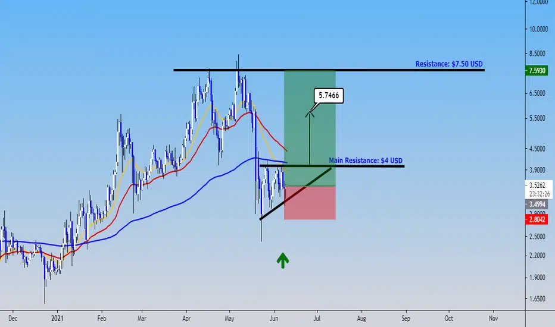Click the 6.5000 price scale label
The image size is (555, 327).
[x=538, y=93]
